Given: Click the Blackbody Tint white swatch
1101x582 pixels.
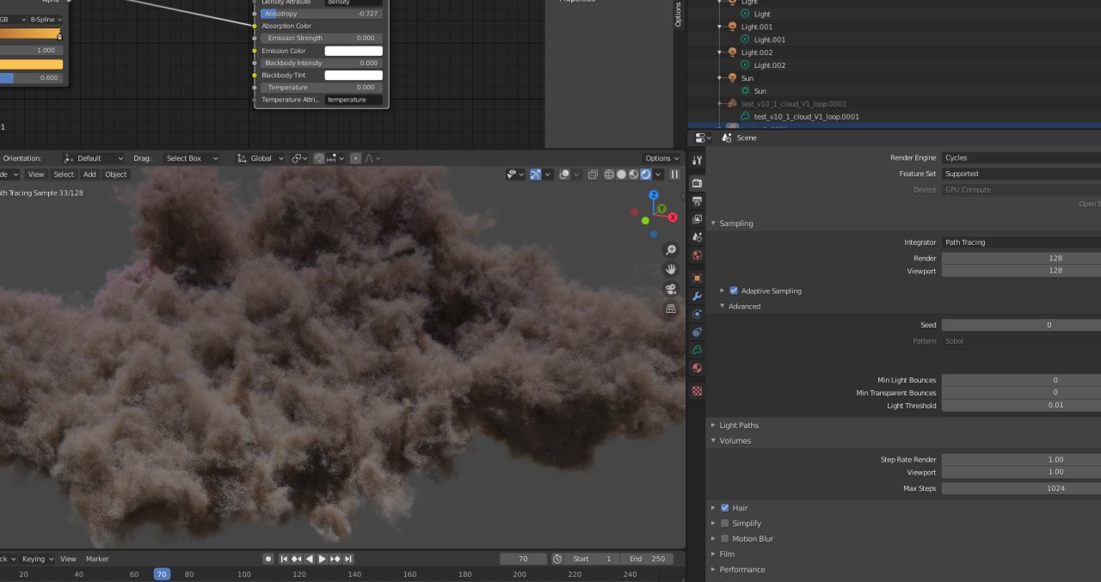Looking at the screenshot, I should click(354, 76).
